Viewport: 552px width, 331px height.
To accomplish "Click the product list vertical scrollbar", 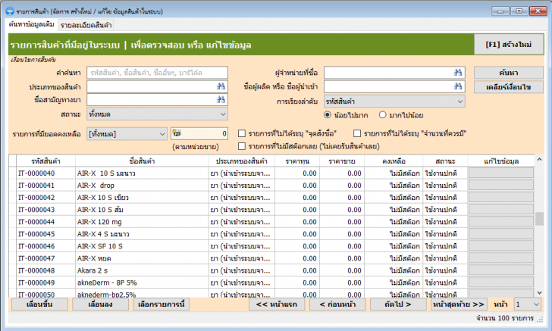I will [539, 220].
